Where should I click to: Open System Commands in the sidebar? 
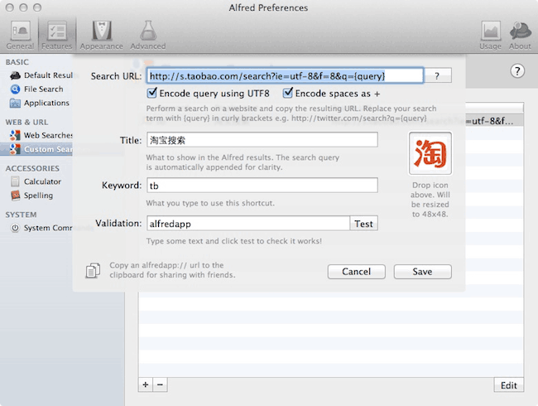pos(41,228)
